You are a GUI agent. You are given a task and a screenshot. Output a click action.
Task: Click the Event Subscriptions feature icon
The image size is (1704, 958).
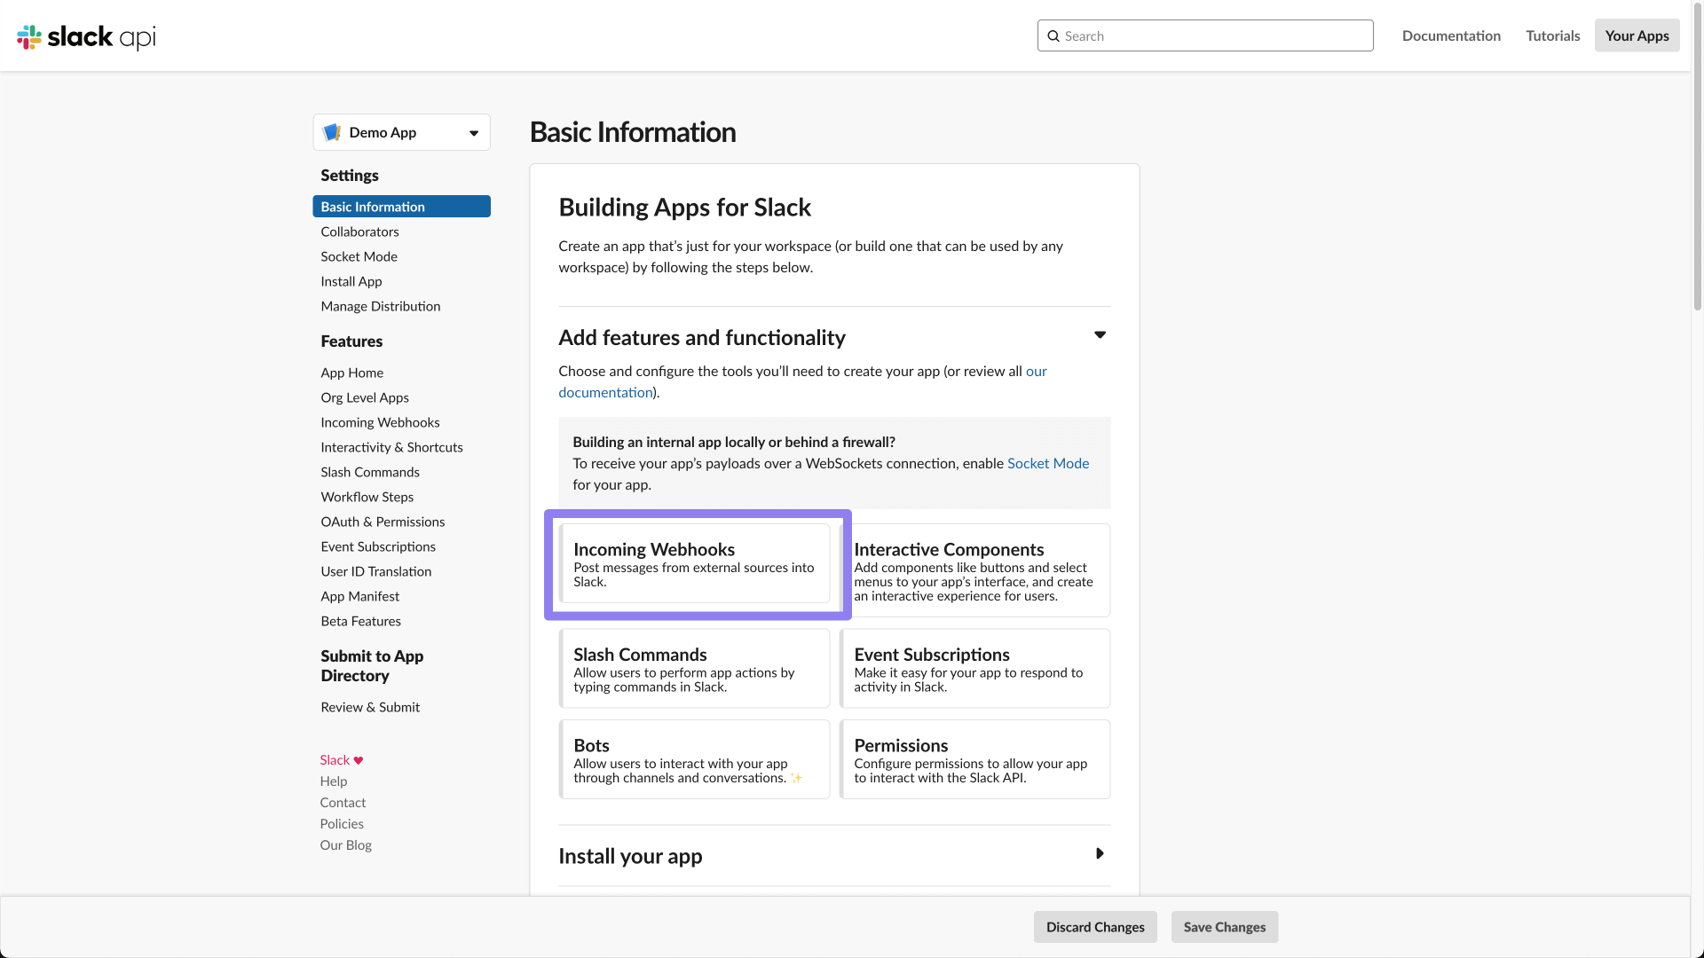pyautogui.click(x=974, y=668)
